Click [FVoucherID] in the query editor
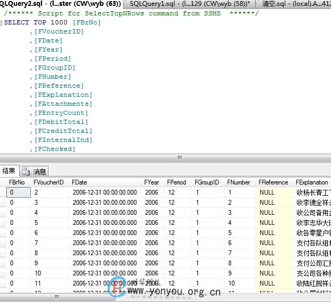331x302 pixels. coord(59,31)
